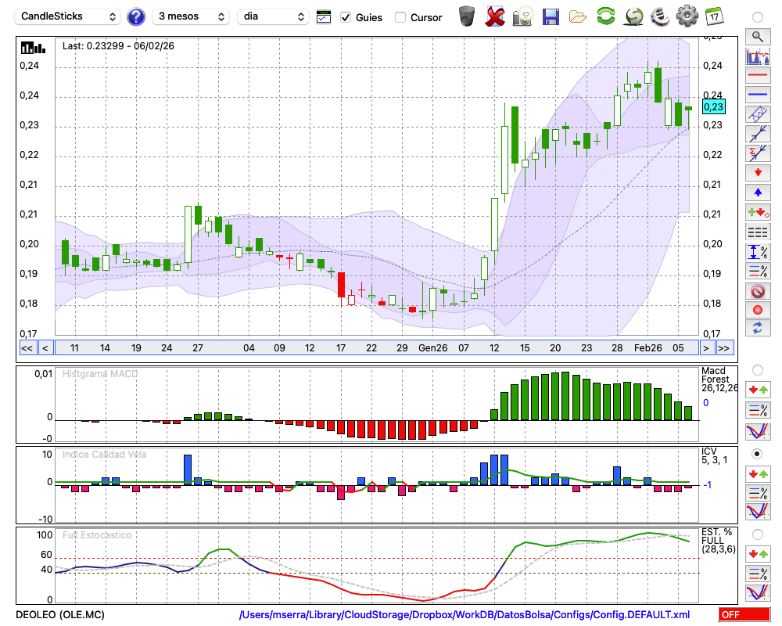Open the gear settings icon

[x=686, y=16]
